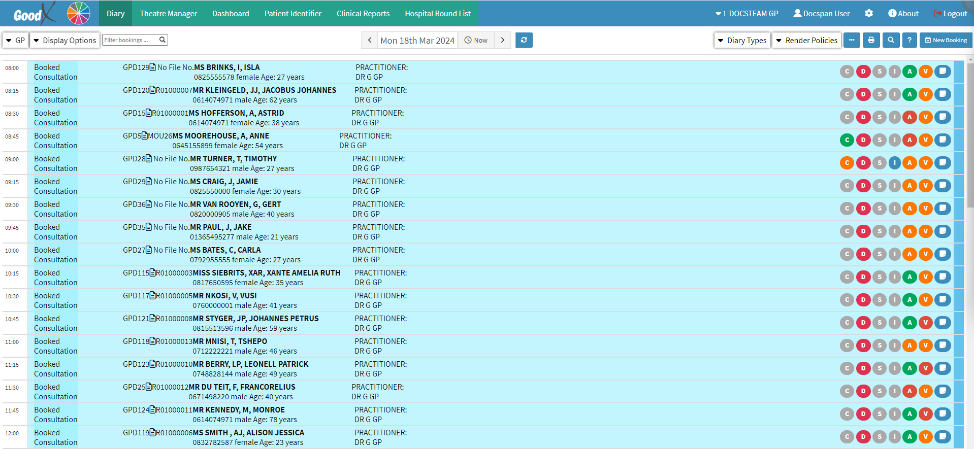Toggle the red D status for MR KLEINGELD
The height and width of the screenshot is (449, 974).
click(x=863, y=94)
